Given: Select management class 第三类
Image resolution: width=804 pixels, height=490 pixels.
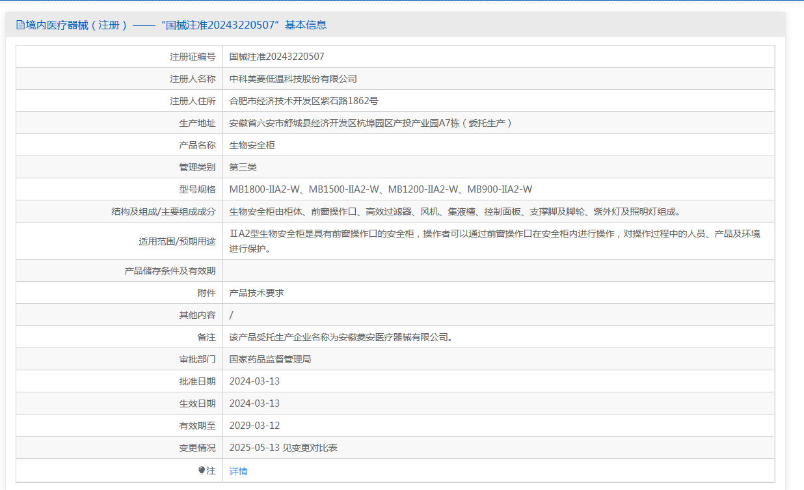Looking at the screenshot, I should click(x=243, y=167).
